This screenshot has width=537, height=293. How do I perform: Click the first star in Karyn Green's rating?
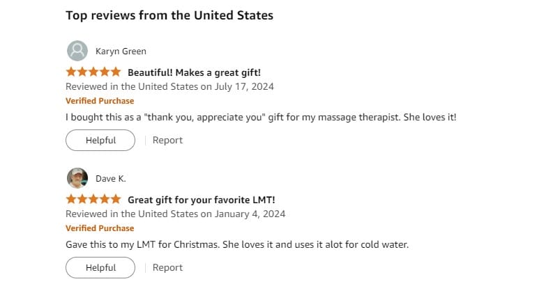pos(71,72)
